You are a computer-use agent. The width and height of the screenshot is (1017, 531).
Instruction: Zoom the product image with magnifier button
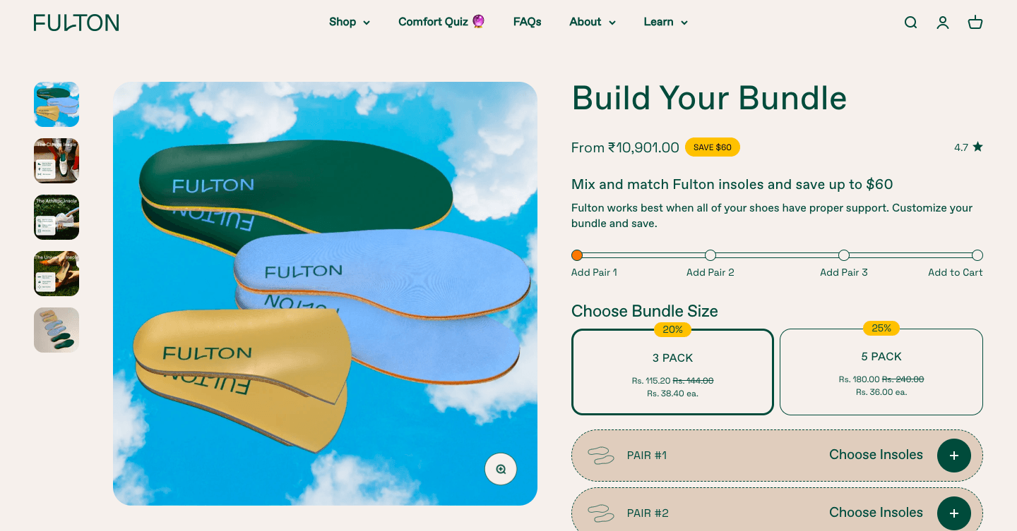501,469
